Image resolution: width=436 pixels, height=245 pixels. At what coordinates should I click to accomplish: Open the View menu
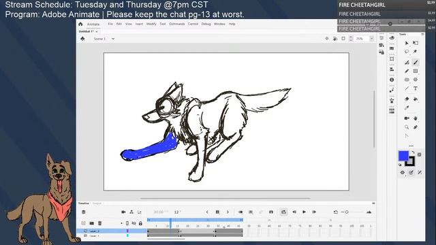(x=129, y=24)
